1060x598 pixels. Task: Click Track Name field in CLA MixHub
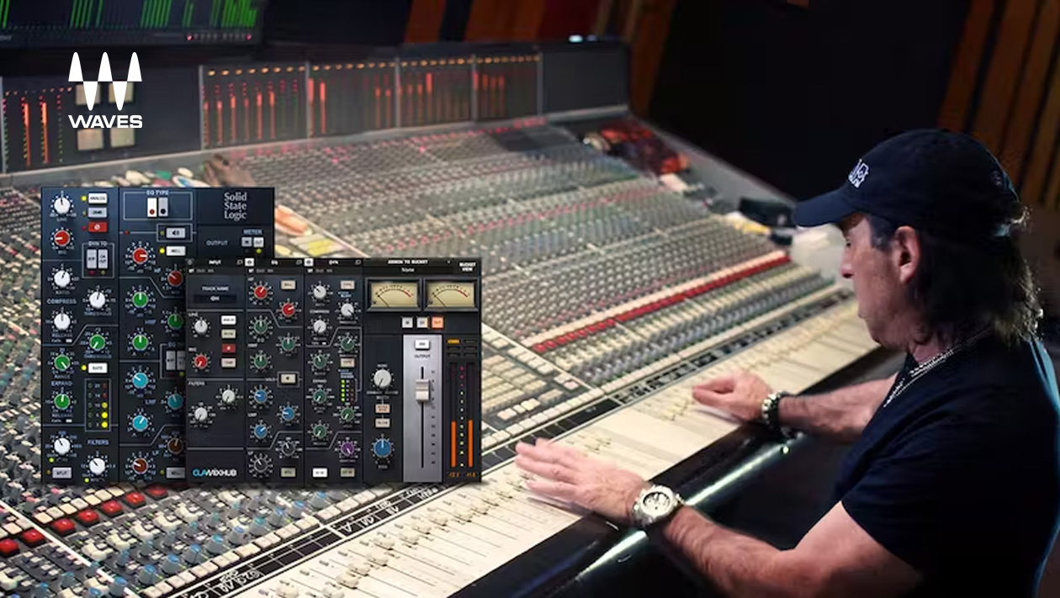tap(215, 299)
